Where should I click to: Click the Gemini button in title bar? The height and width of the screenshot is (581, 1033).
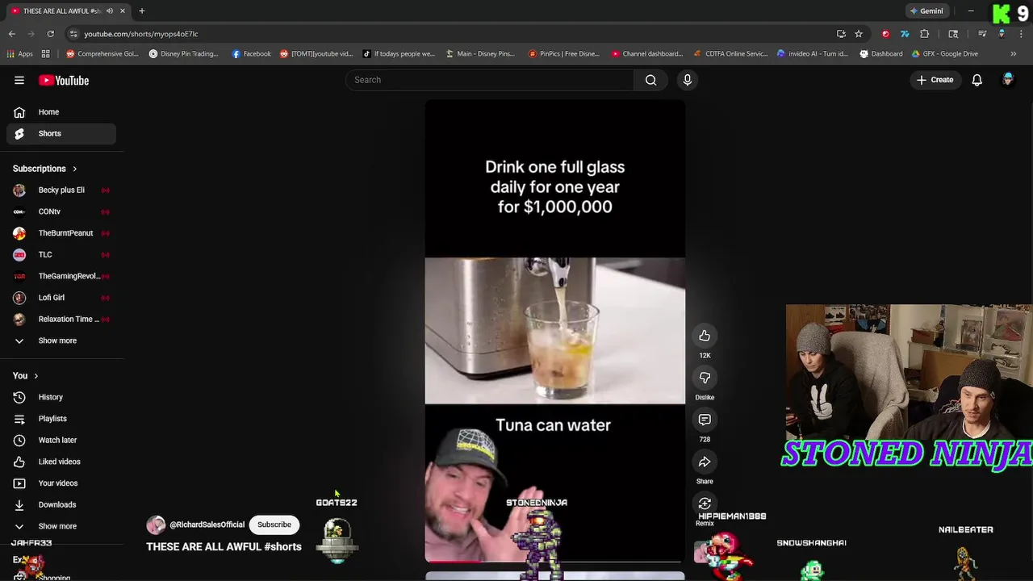926,11
